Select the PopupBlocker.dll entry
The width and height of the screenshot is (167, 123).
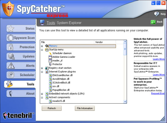pos(61,90)
